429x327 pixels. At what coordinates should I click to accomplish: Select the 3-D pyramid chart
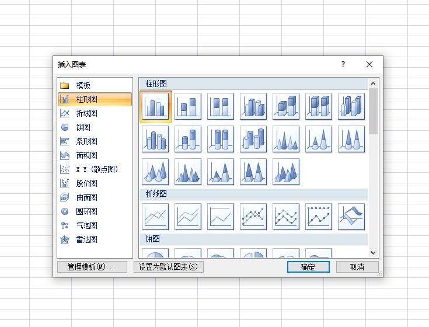pyautogui.click(x=286, y=172)
